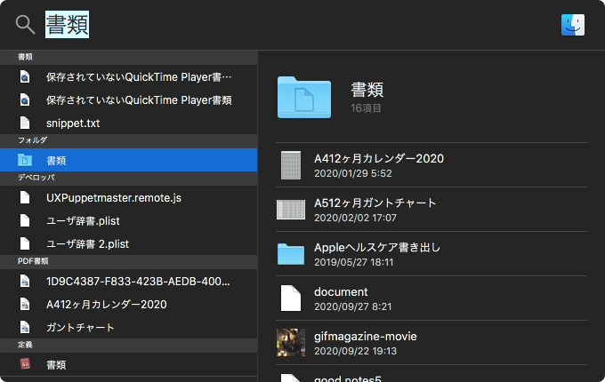Viewport: 605px width, 382px height.
Task: Click A412ヶ月カレンダー2020 name in preview list
Action: 379,159
